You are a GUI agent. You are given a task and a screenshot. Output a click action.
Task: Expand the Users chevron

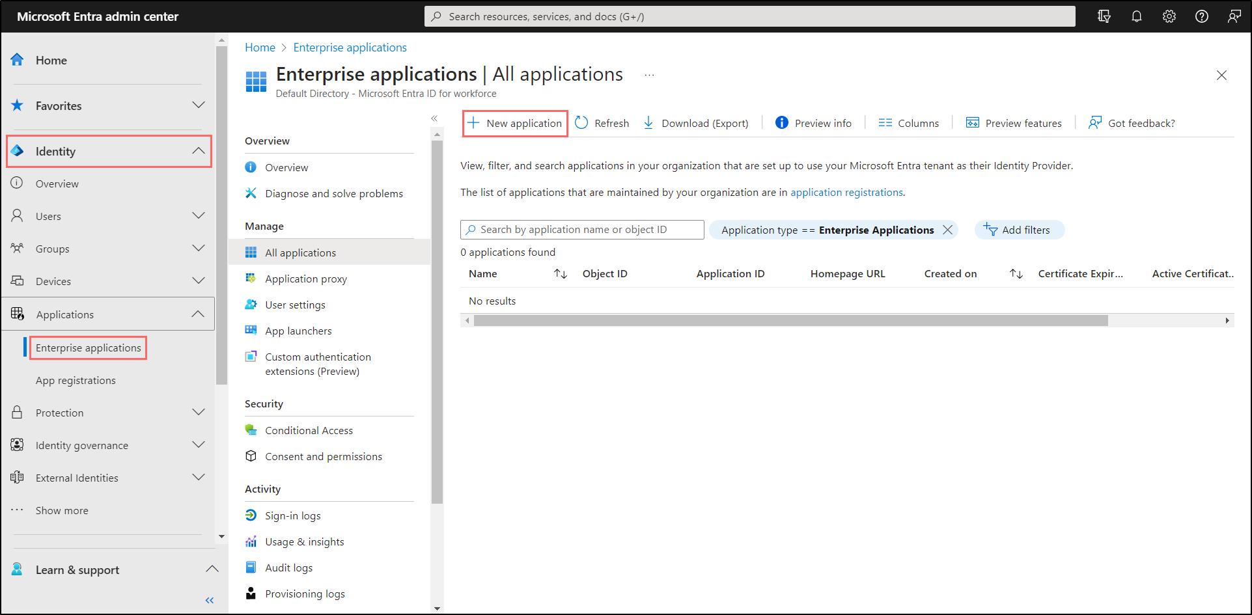coord(199,216)
